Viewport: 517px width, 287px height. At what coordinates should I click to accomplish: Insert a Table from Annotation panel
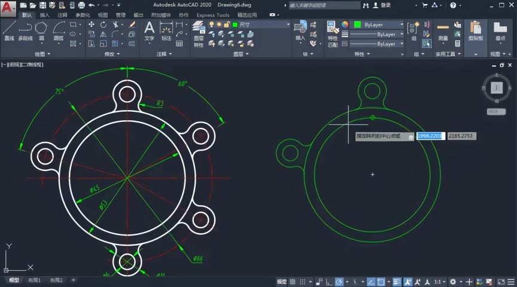pyautogui.click(x=179, y=44)
